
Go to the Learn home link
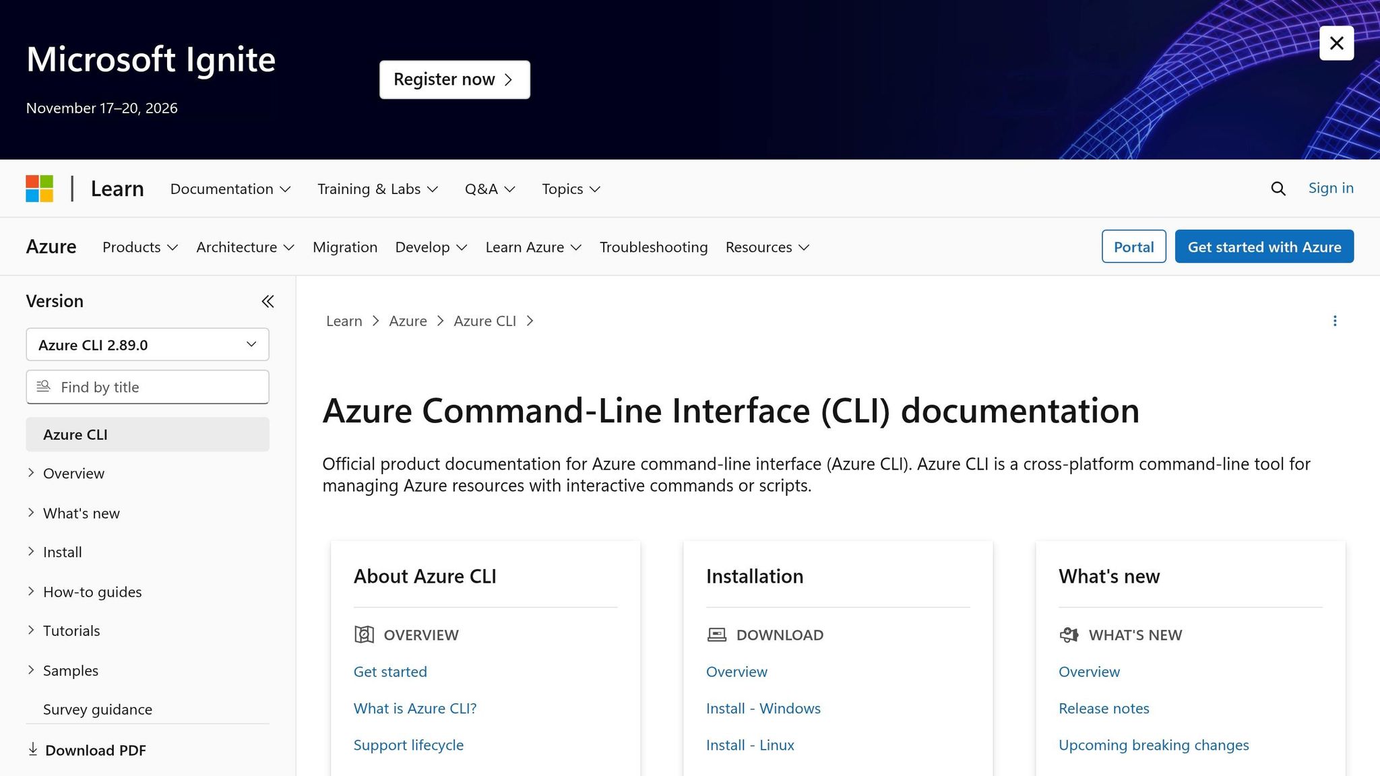(x=117, y=189)
